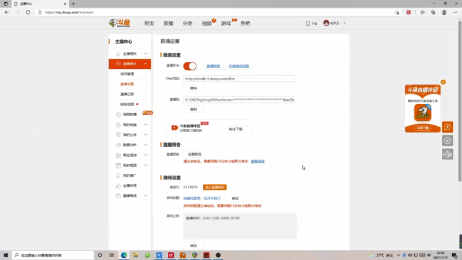Click 修改 below the room announcement
The image size is (462, 260).
[x=193, y=246]
